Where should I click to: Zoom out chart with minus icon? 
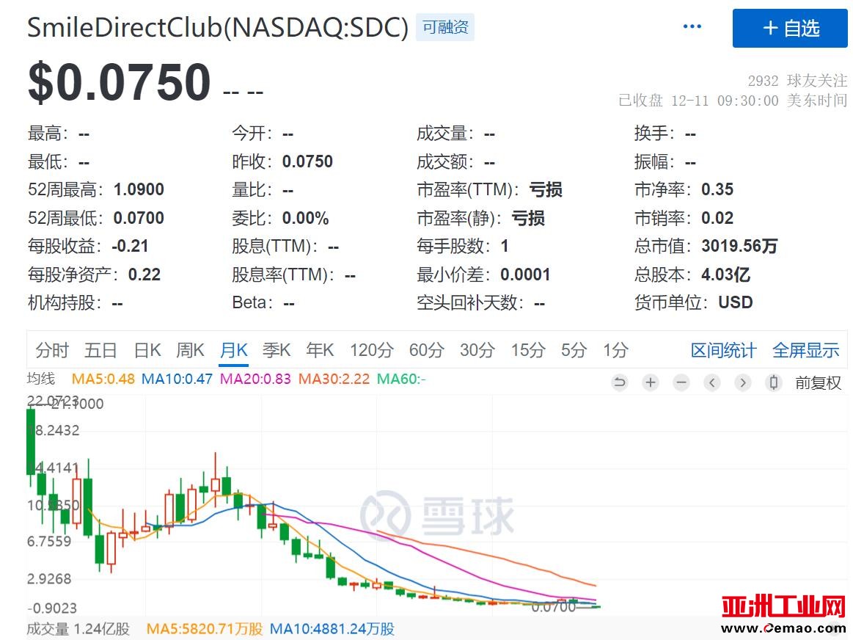tap(681, 382)
